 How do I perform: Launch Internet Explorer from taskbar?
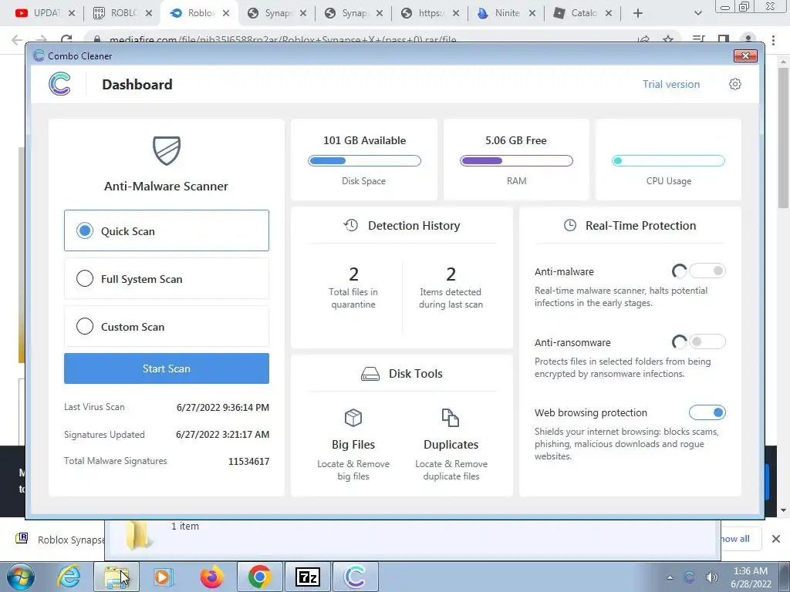pos(69,577)
